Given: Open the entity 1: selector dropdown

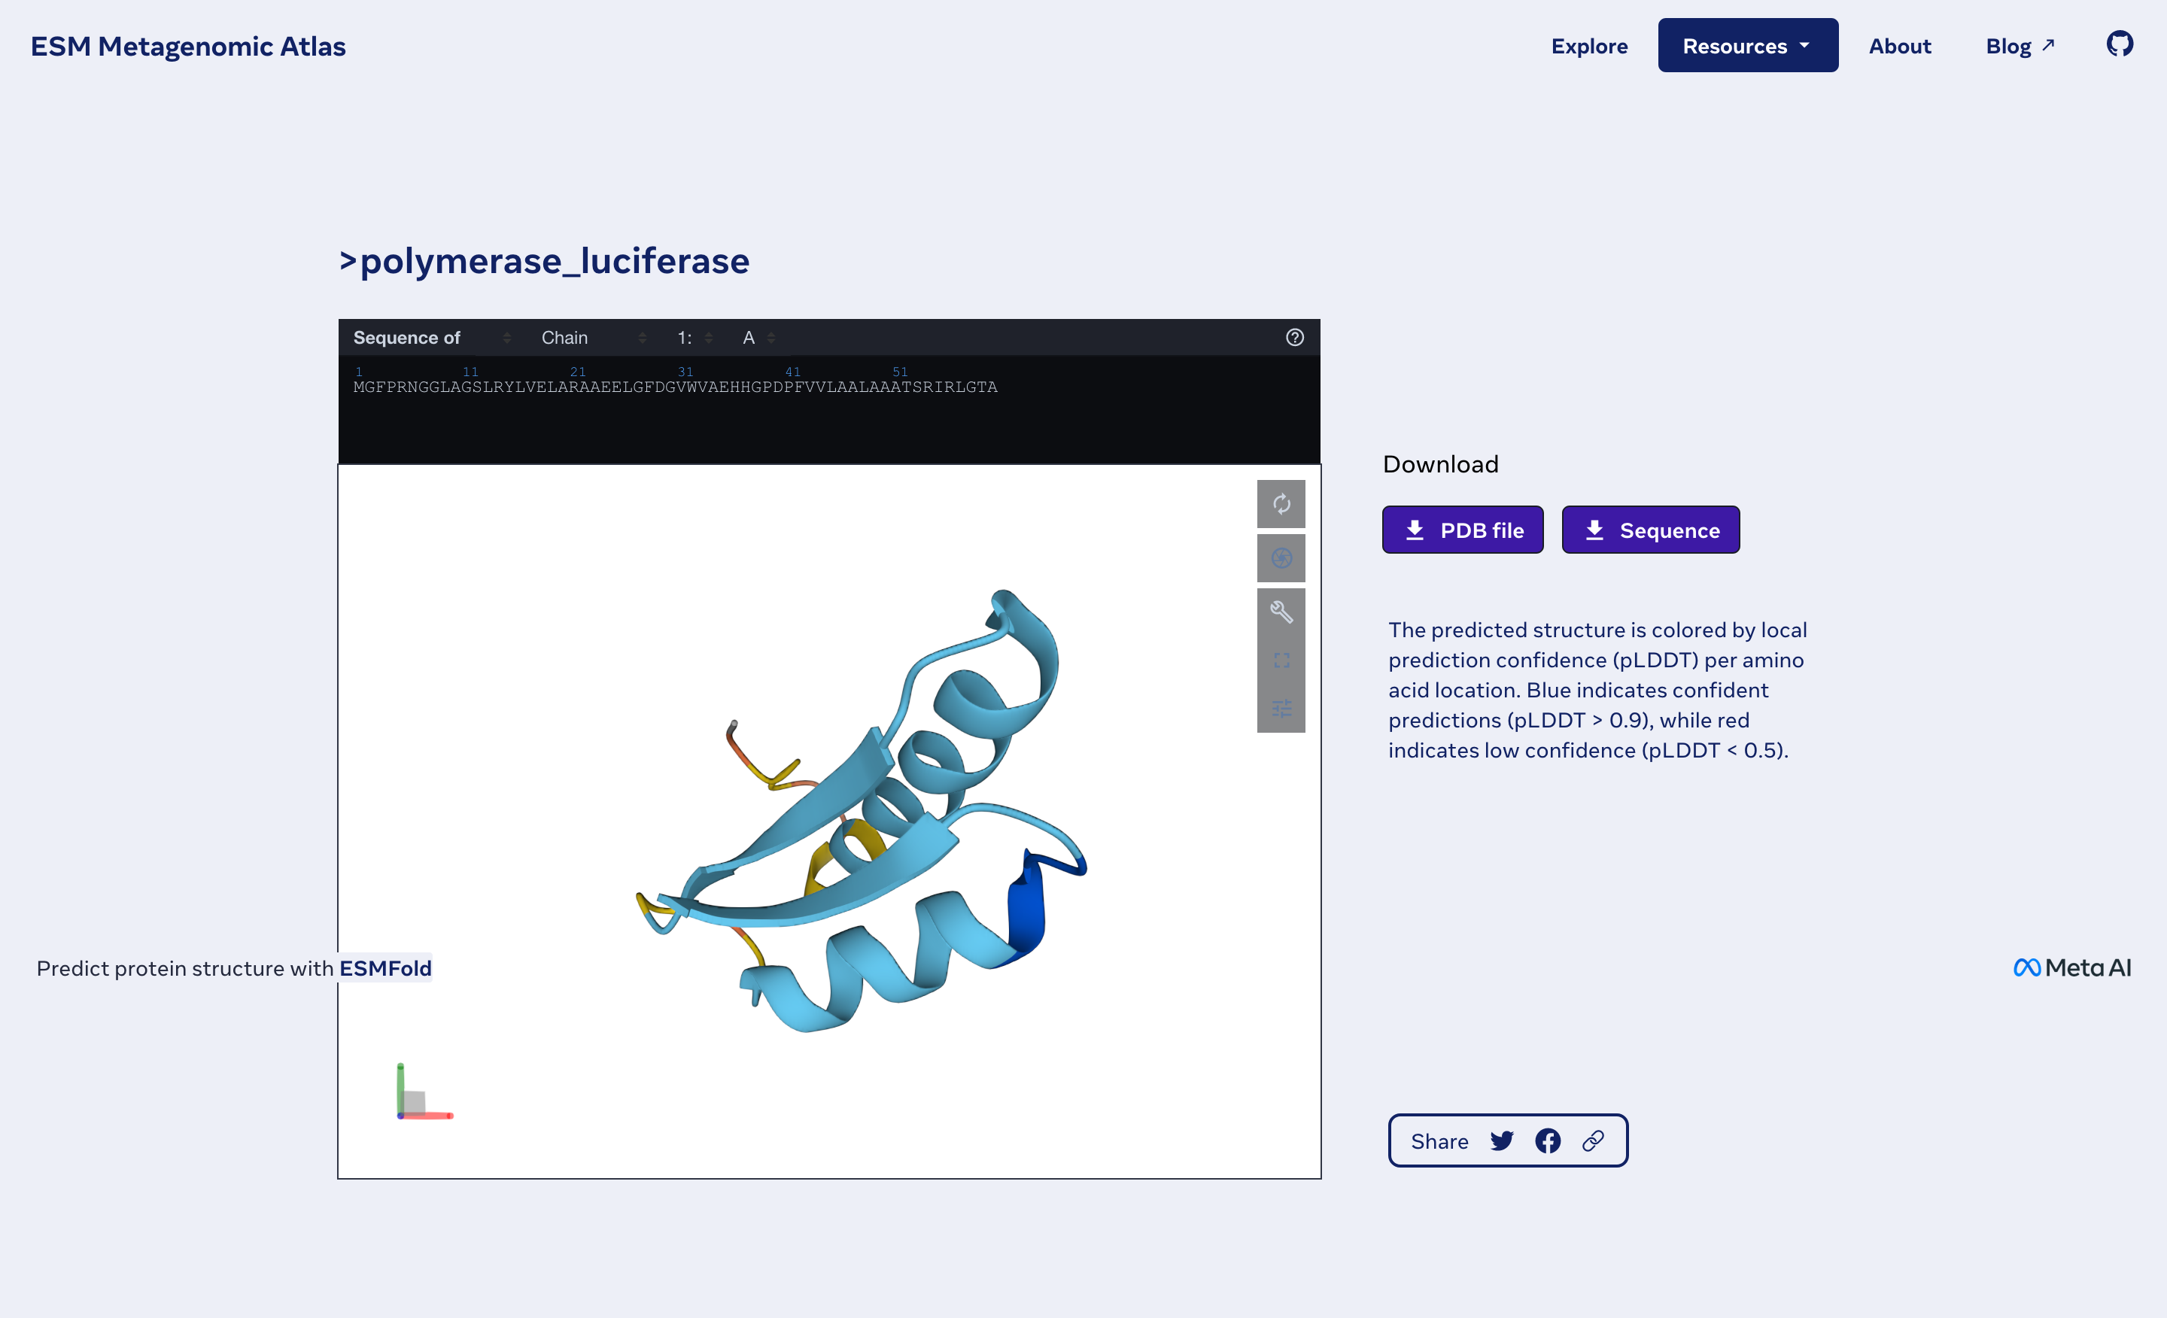Looking at the screenshot, I should point(694,338).
